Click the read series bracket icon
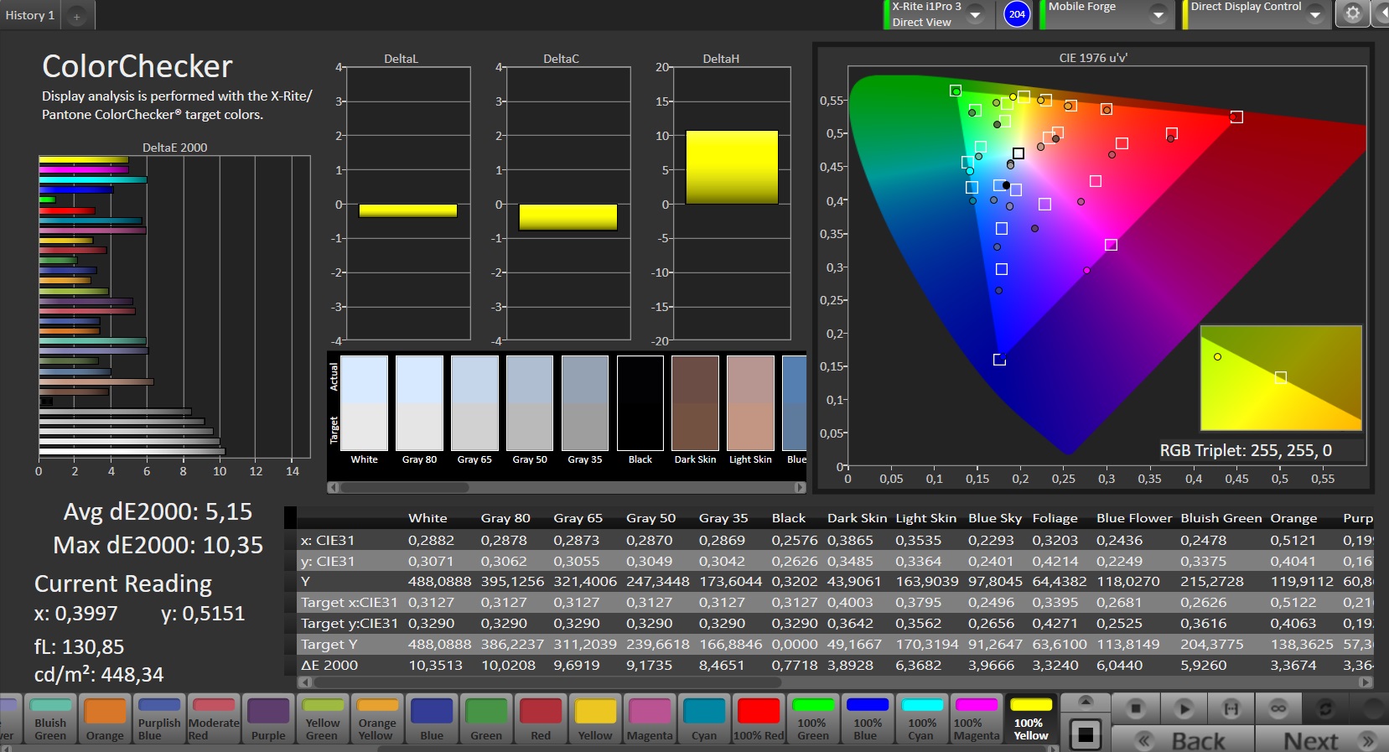The image size is (1389, 752). [1231, 709]
